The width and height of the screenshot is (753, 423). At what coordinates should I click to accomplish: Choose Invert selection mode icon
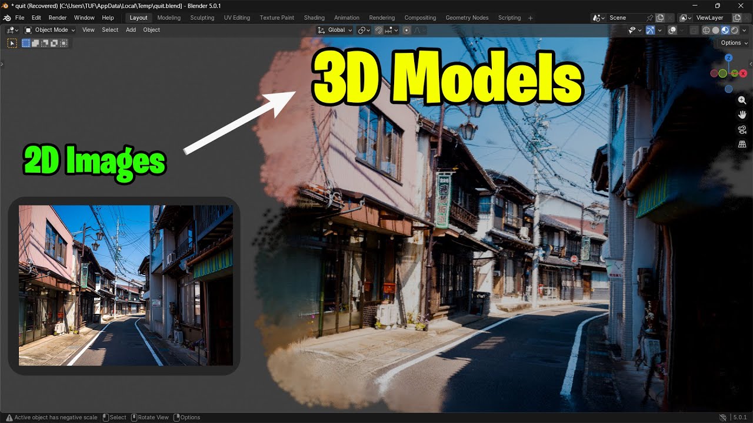click(x=54, y=43)
